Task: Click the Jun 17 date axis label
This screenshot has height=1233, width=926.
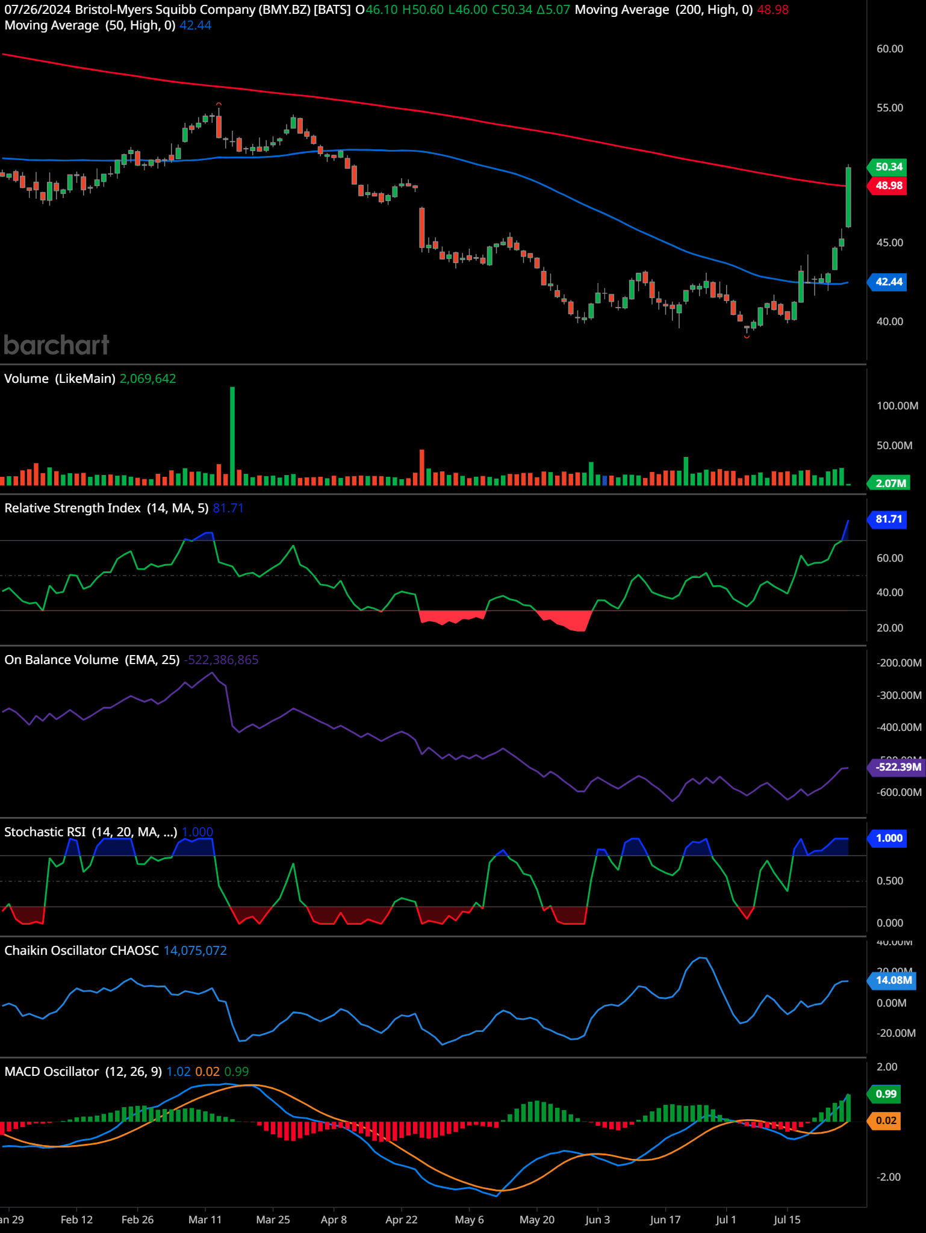Action: coord(665,1220)
